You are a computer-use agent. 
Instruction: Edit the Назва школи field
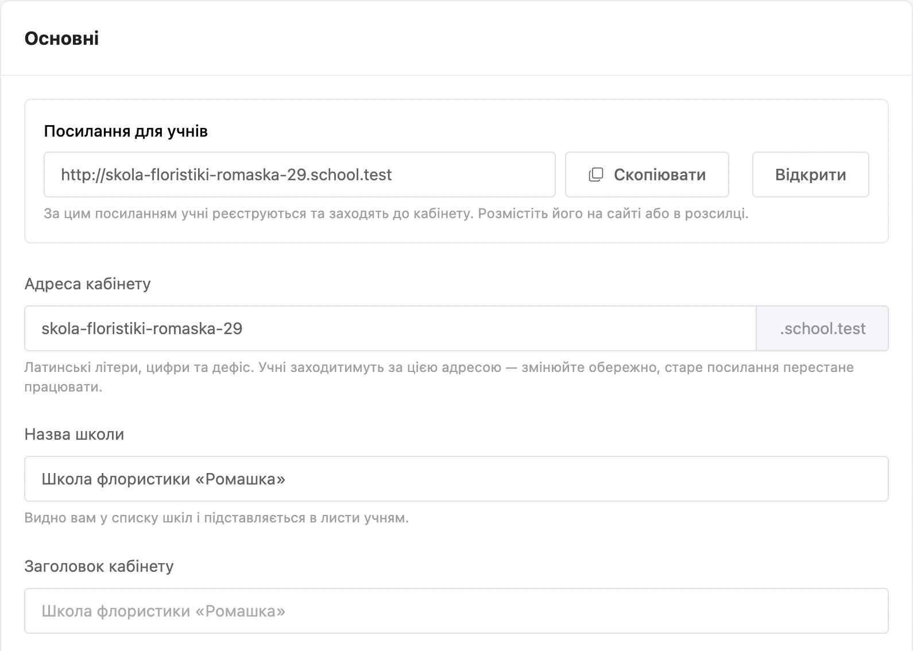[x=456, y=479]
